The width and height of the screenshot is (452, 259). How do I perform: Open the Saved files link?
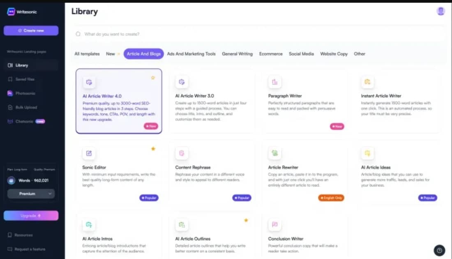tap(25, 79)
